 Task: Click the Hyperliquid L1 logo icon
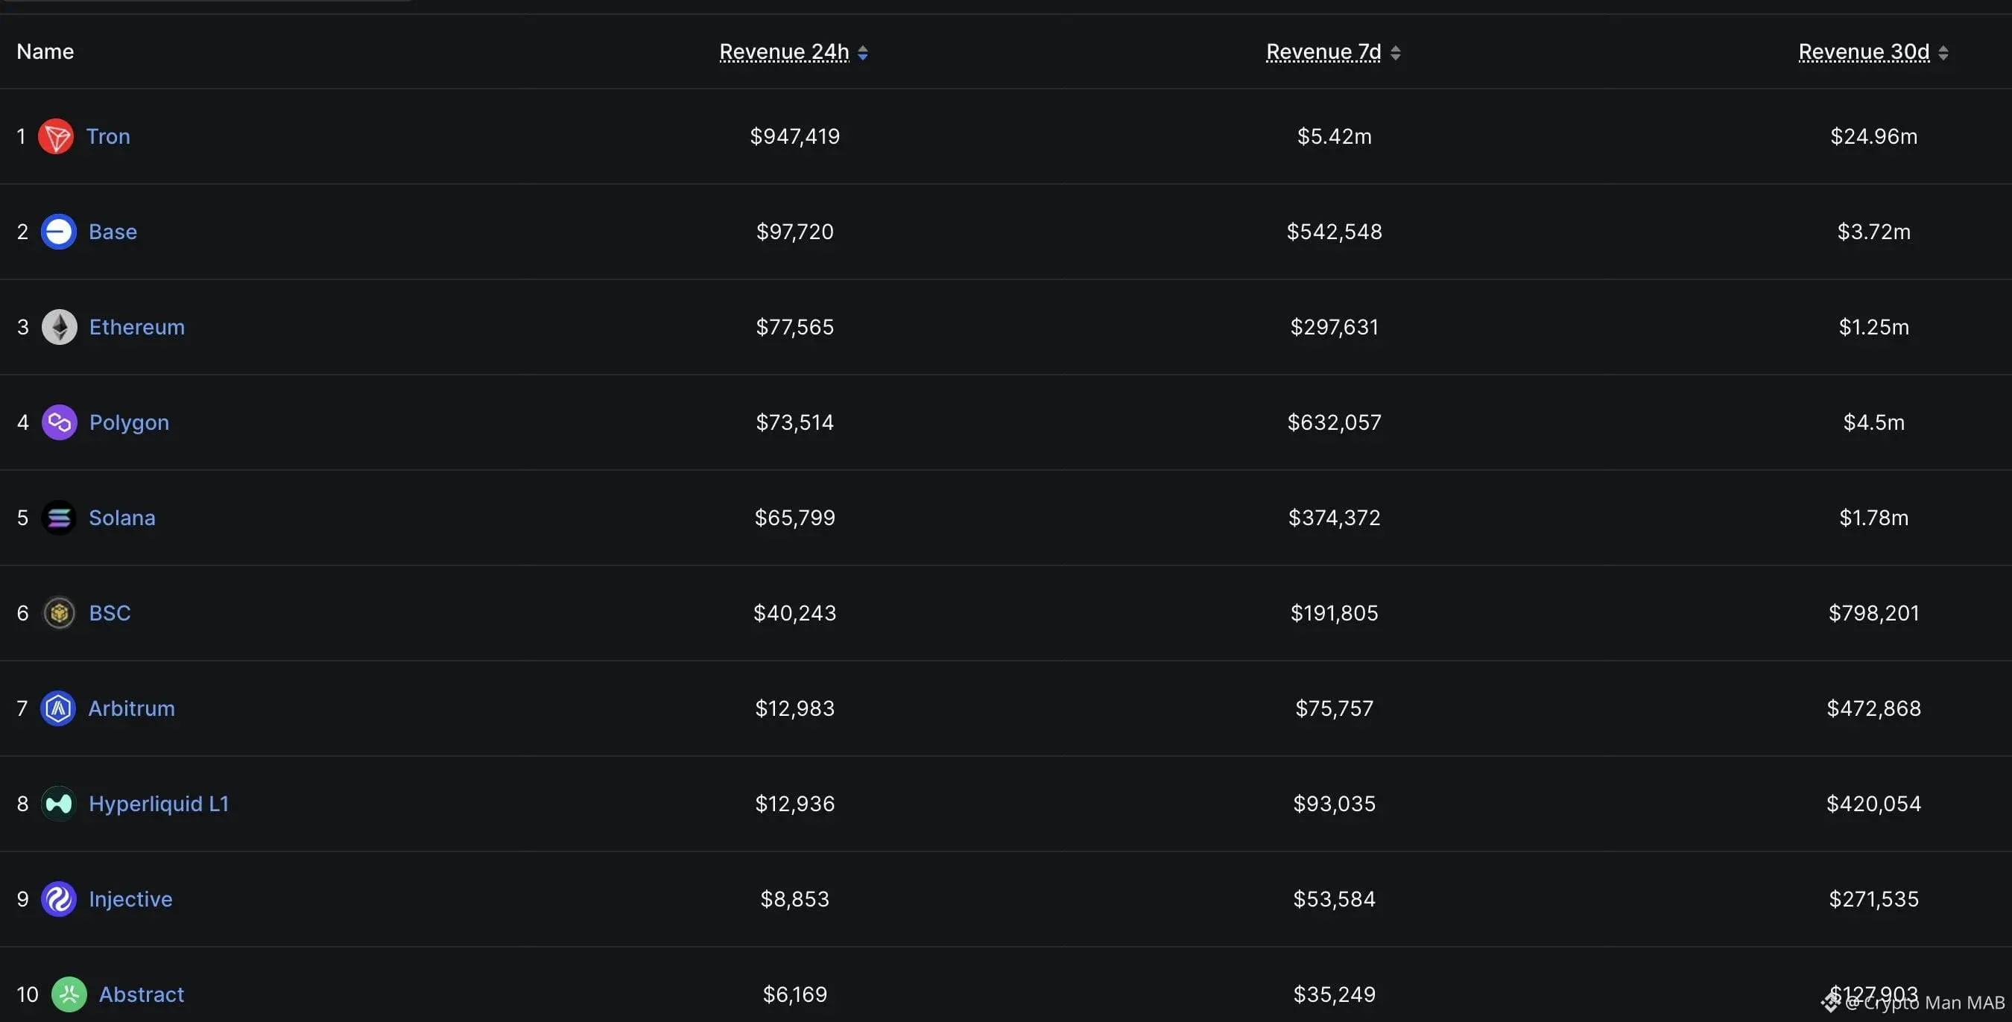[59, 804]
